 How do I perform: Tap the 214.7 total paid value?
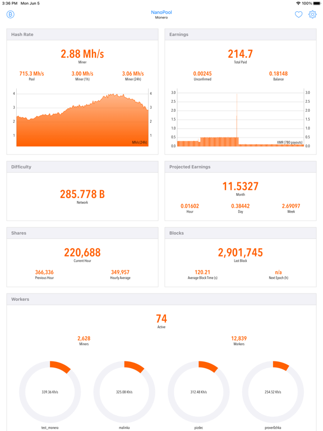(241, 54)
